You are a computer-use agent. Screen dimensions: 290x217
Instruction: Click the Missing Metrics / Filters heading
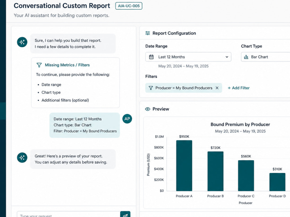[67, 65]
